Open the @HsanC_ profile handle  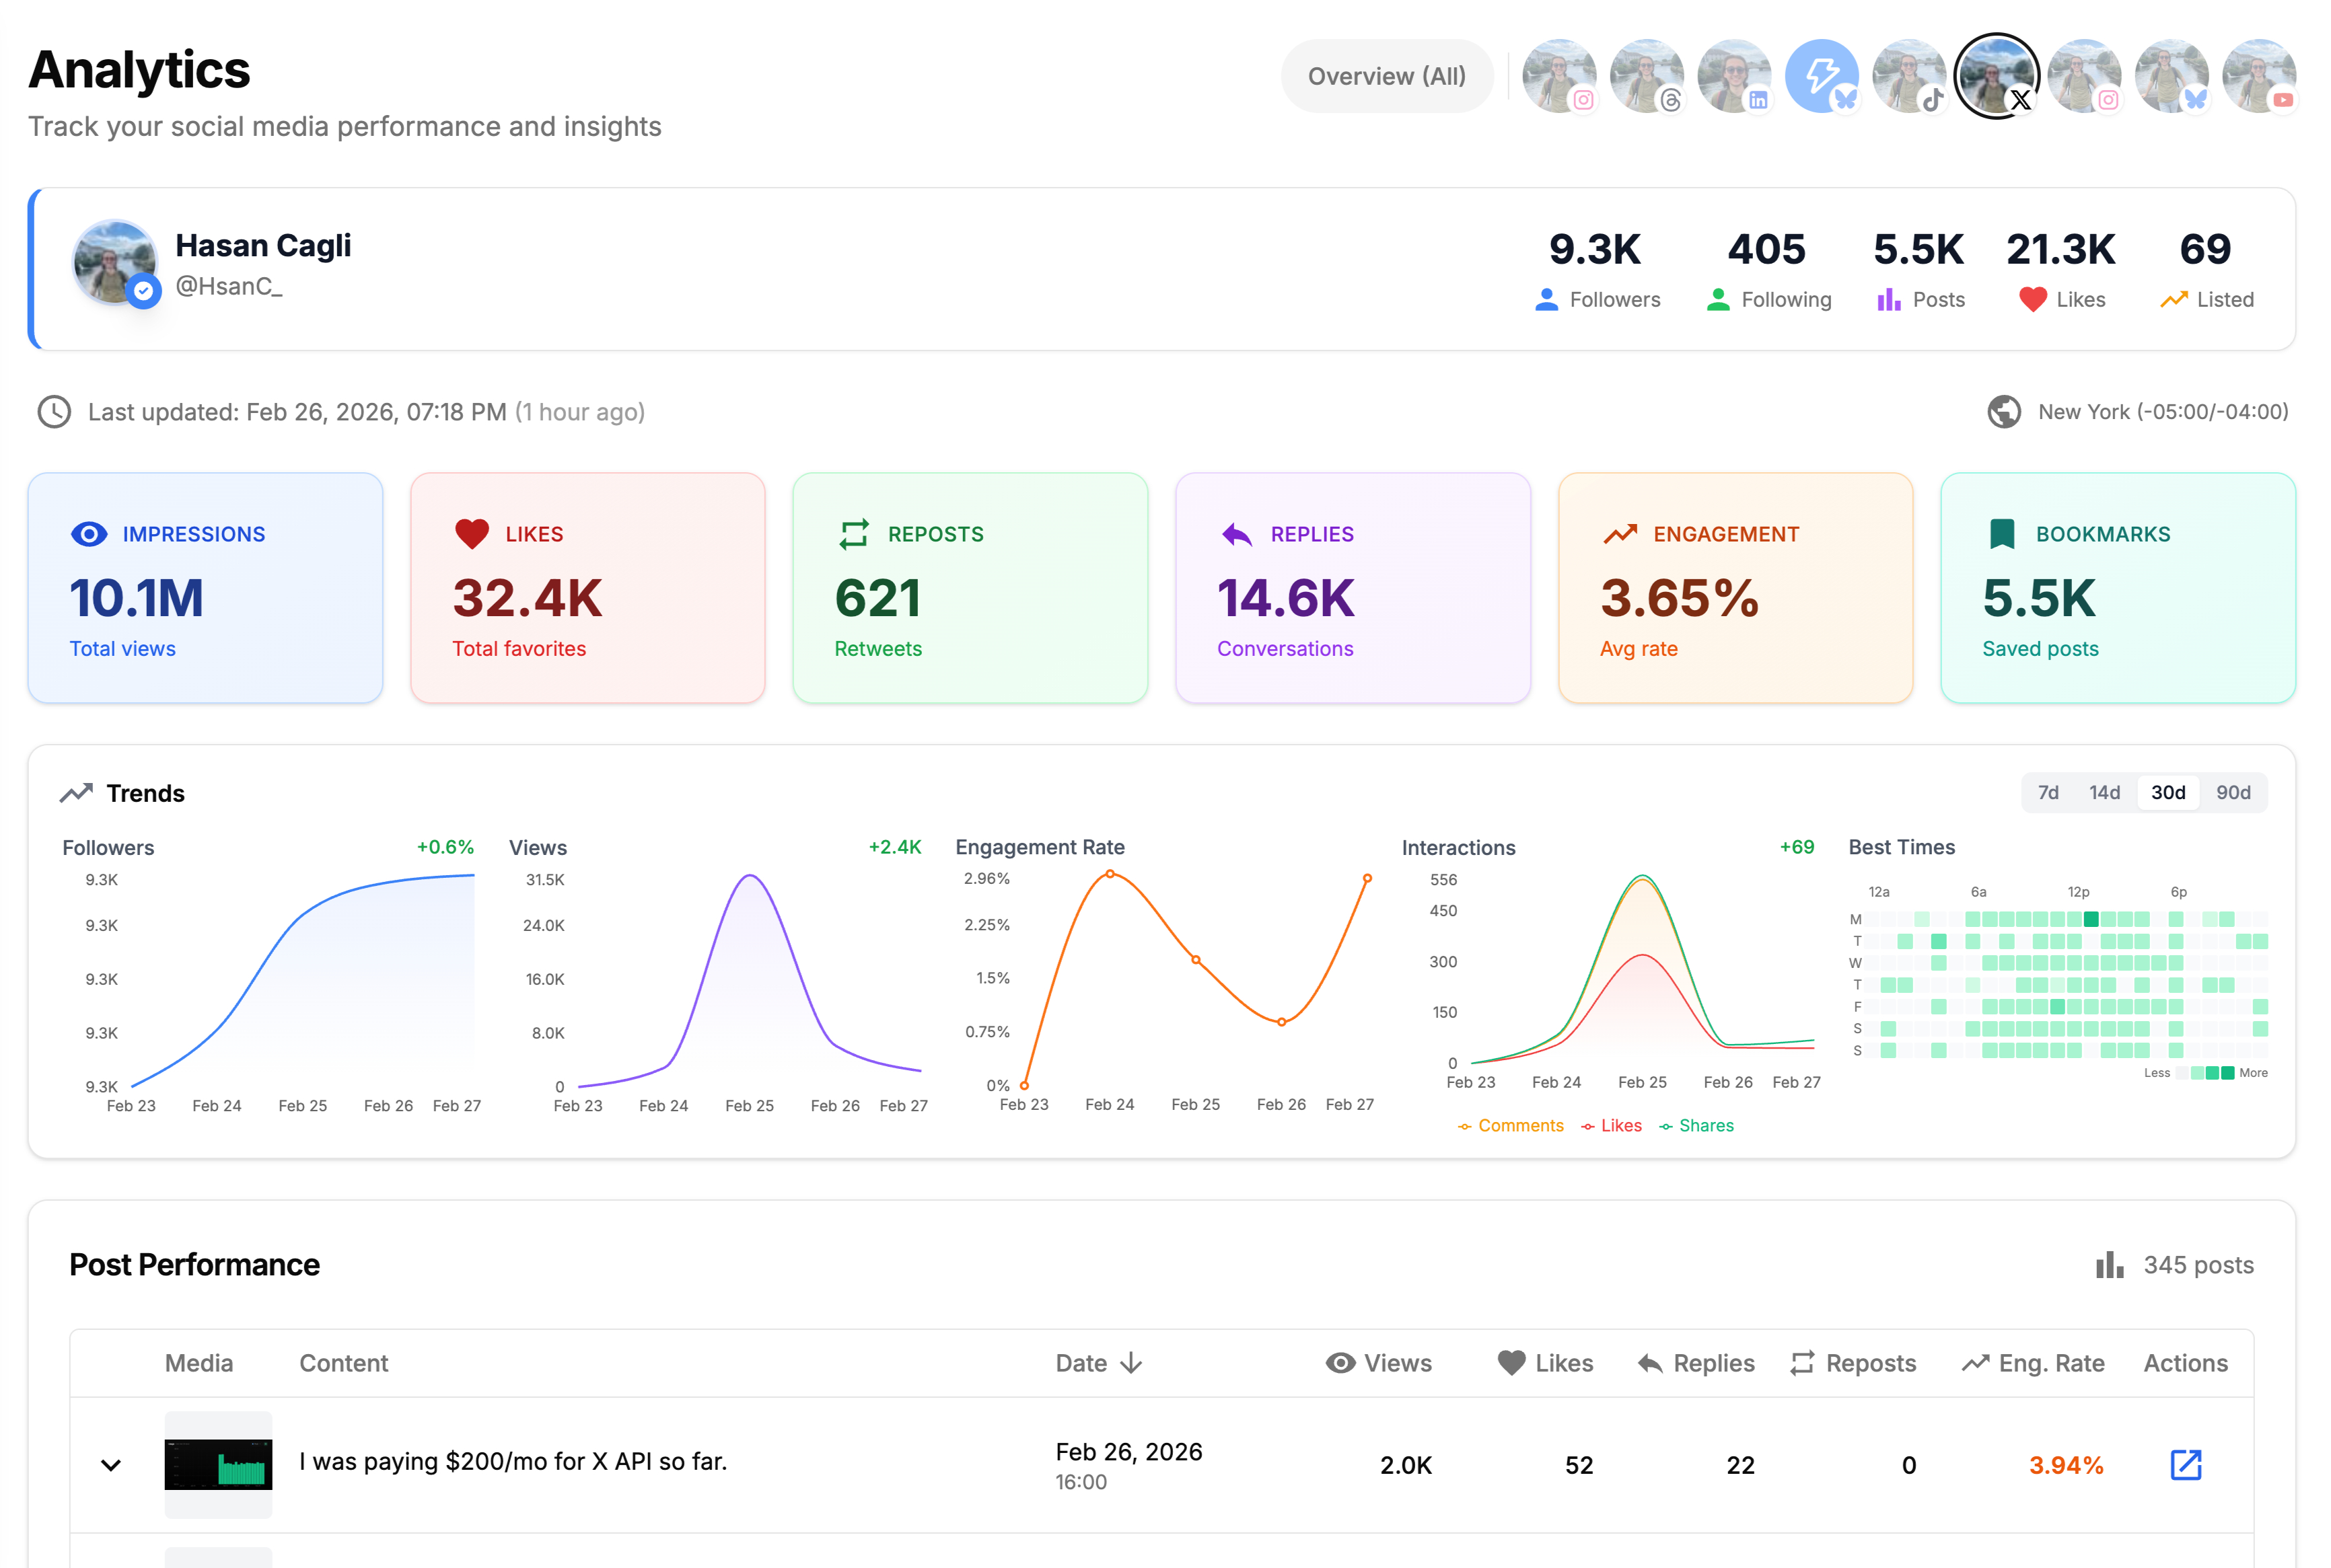tap(229, 286)
